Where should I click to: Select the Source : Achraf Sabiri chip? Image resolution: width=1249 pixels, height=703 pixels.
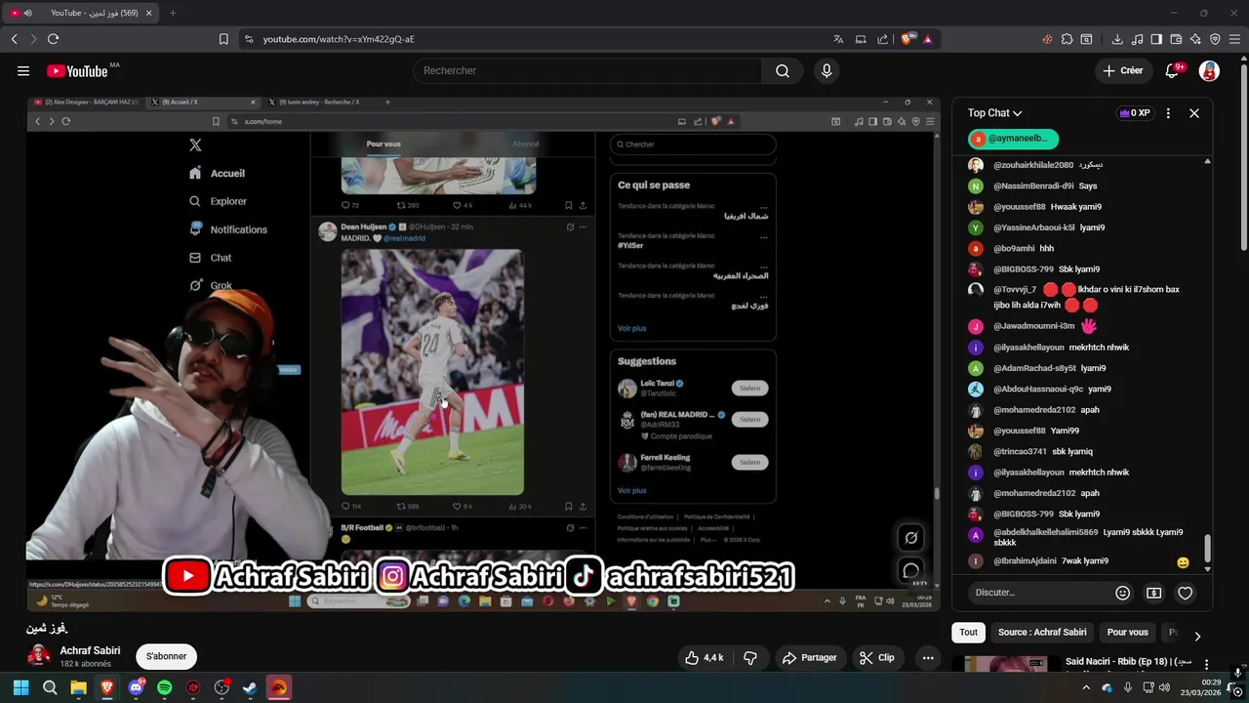(1042, 632)
